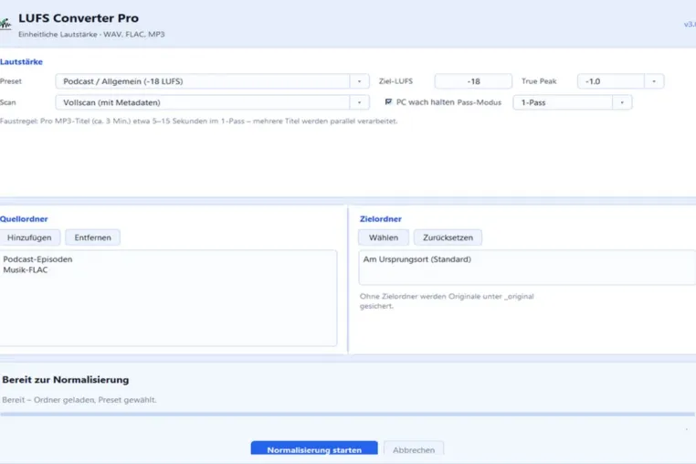
Task: Click the Lautstärke section heading
Action: coord(21,62)
